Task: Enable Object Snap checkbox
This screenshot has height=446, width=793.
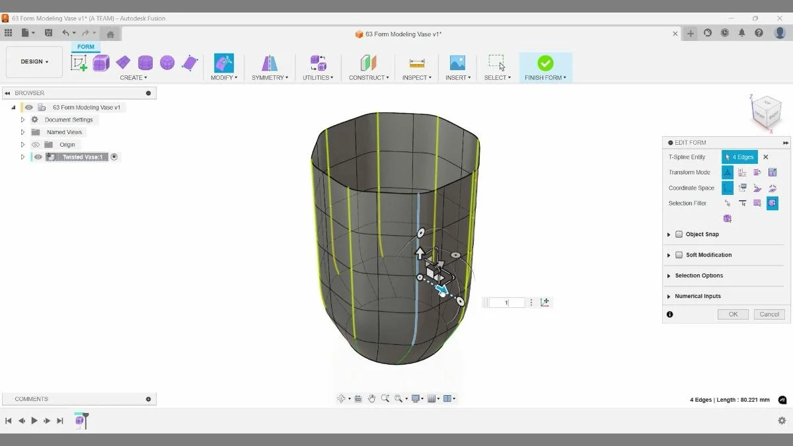Action: click(679, 234)
